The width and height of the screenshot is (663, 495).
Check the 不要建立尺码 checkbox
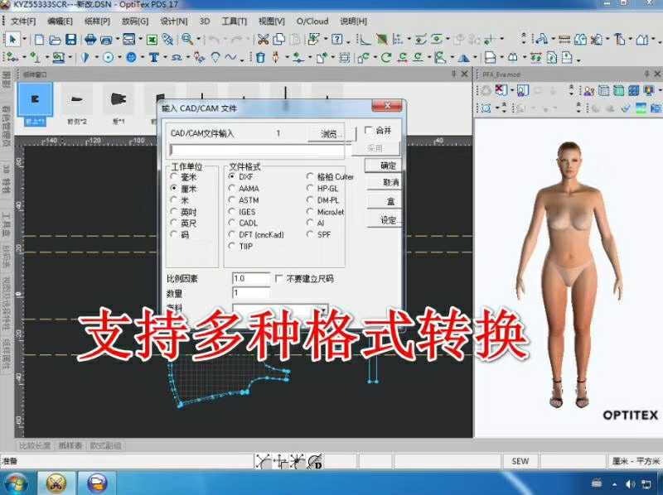278,278
